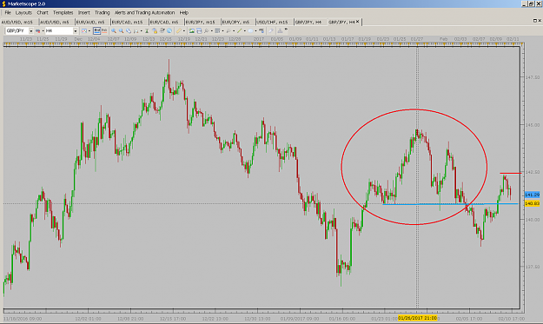543x324 pixels.
Task: Open the chart type dropdown arrow
Action: click(43, 30)
